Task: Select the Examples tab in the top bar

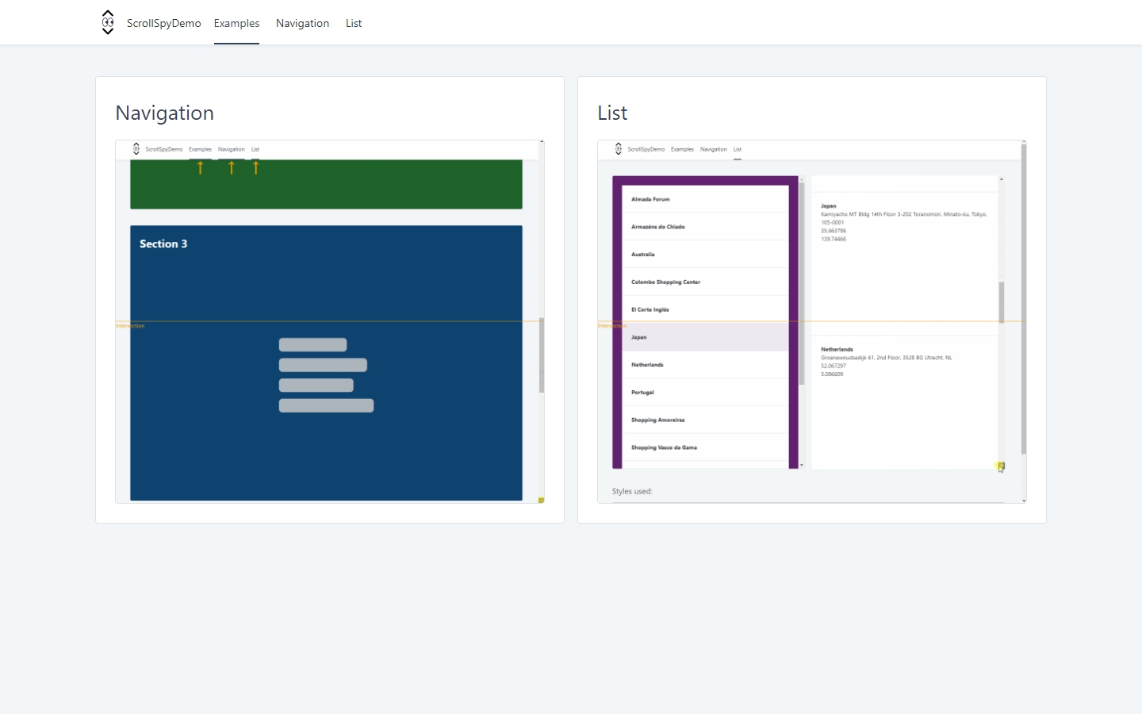Action: click(x=236, y=23)
